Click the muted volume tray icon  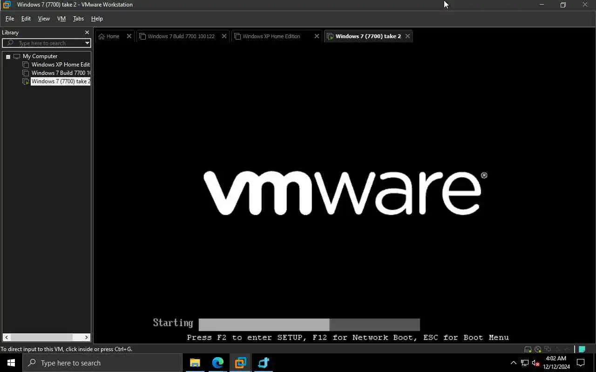point(535,363)
